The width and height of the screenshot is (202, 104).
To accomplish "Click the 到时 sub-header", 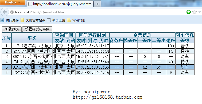I will [x=92, y=40].
